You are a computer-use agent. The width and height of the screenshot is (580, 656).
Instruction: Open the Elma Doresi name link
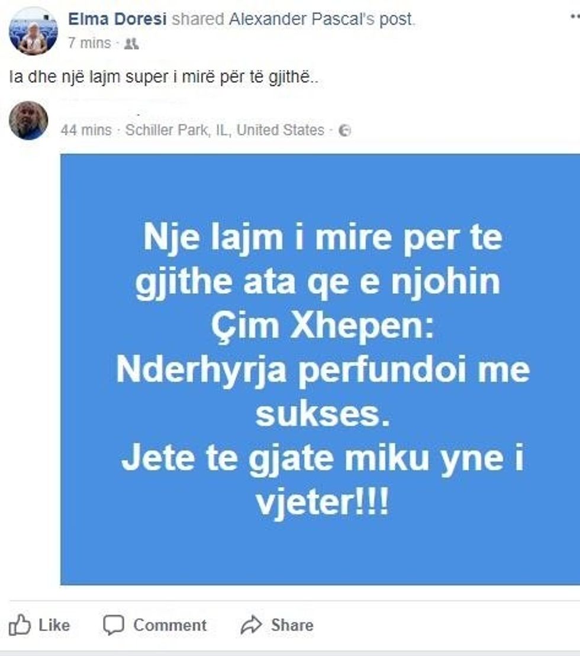pyautogui.click(x=117, y=20)
